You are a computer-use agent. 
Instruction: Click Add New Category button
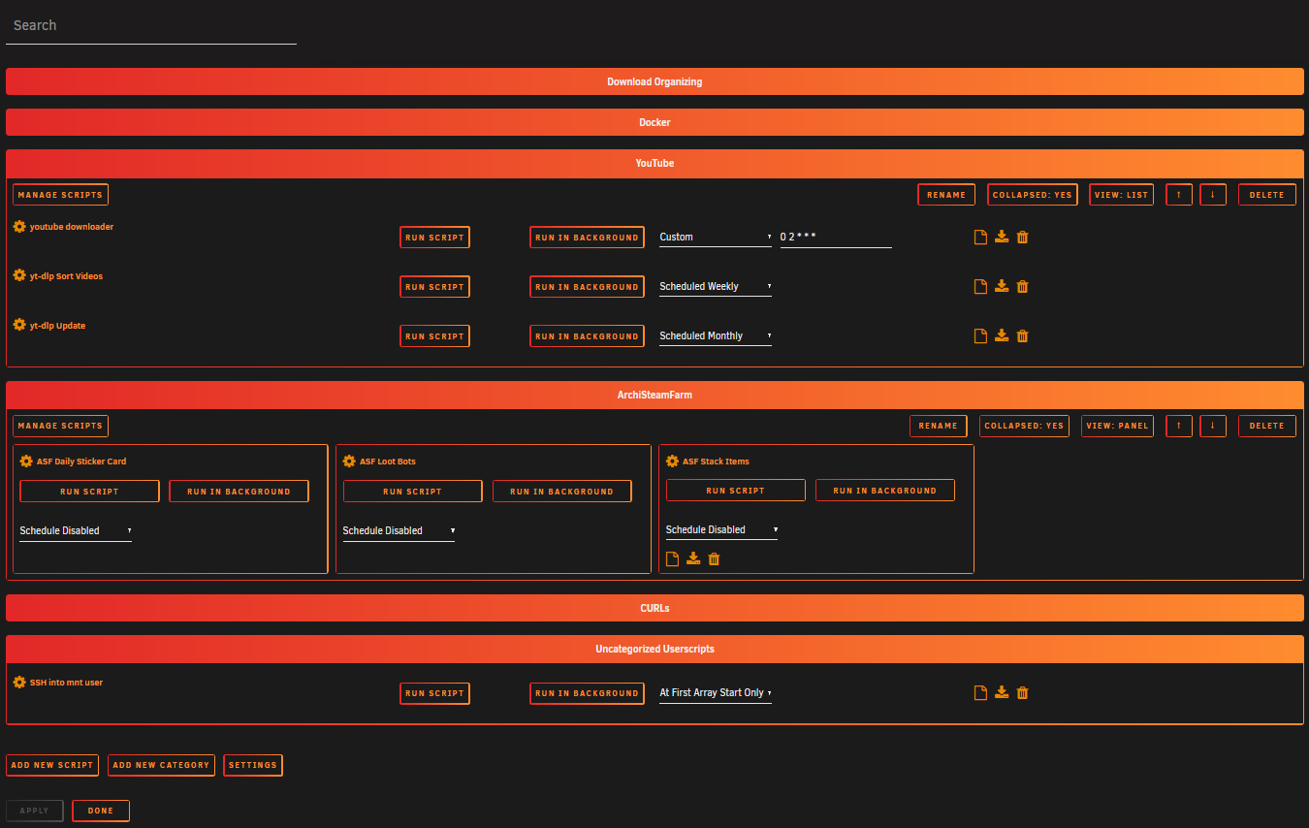[x=161, y=765]
